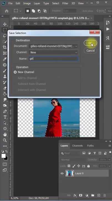This screenshot has height=201, width=112.
Task: Click Cancel in the Save Selection dialog
Action: [90, 51]
